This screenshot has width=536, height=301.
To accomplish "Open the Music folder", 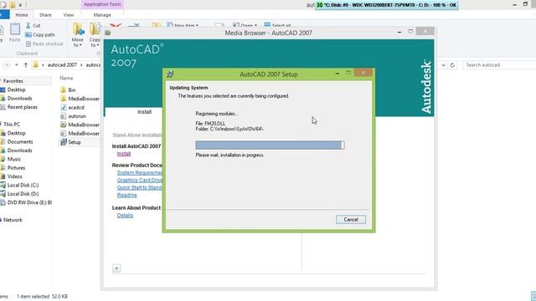I will pos(14,159).
